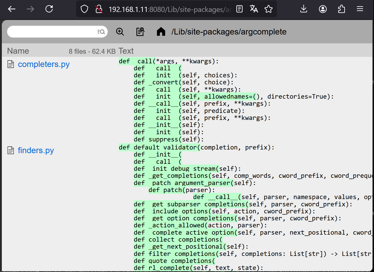Viewport: 374px width, 272px height.
Task: Open the completers.py file link
Action: click(44, 64)
